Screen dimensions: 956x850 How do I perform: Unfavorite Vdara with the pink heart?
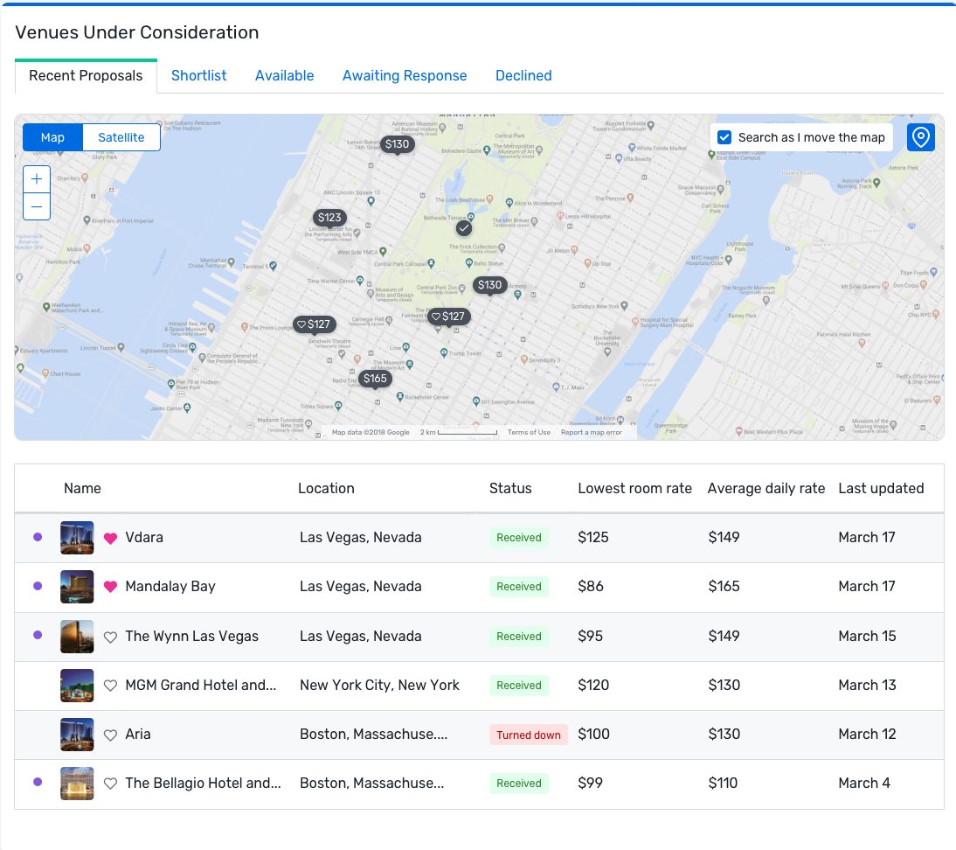(110, 538)
